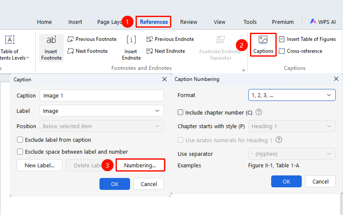Open the Tools tab
Viewport: 343px width, 215px height.
pyautogui.click(x=250, y=22)
